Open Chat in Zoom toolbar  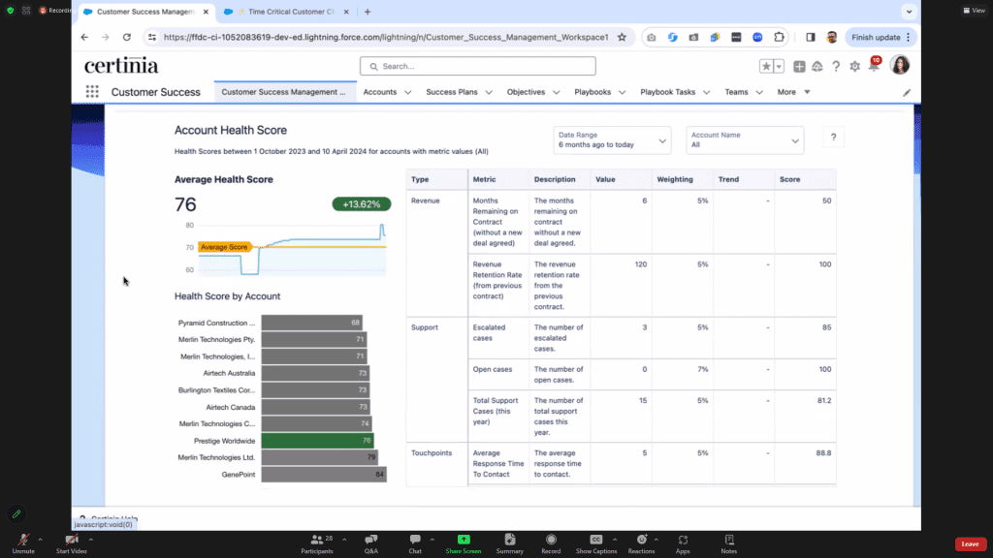pyautogui.click(x=415, y=543)
